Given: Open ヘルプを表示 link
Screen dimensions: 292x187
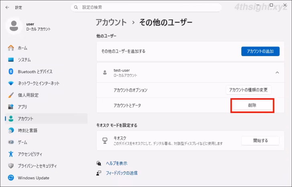Looking at the screenshot, I should click(117, 163).
